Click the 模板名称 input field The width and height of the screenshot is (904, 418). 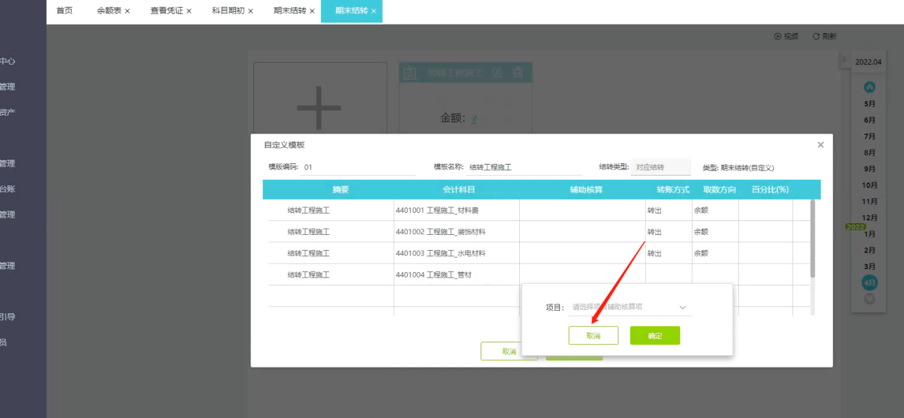(x=523, y=167)
